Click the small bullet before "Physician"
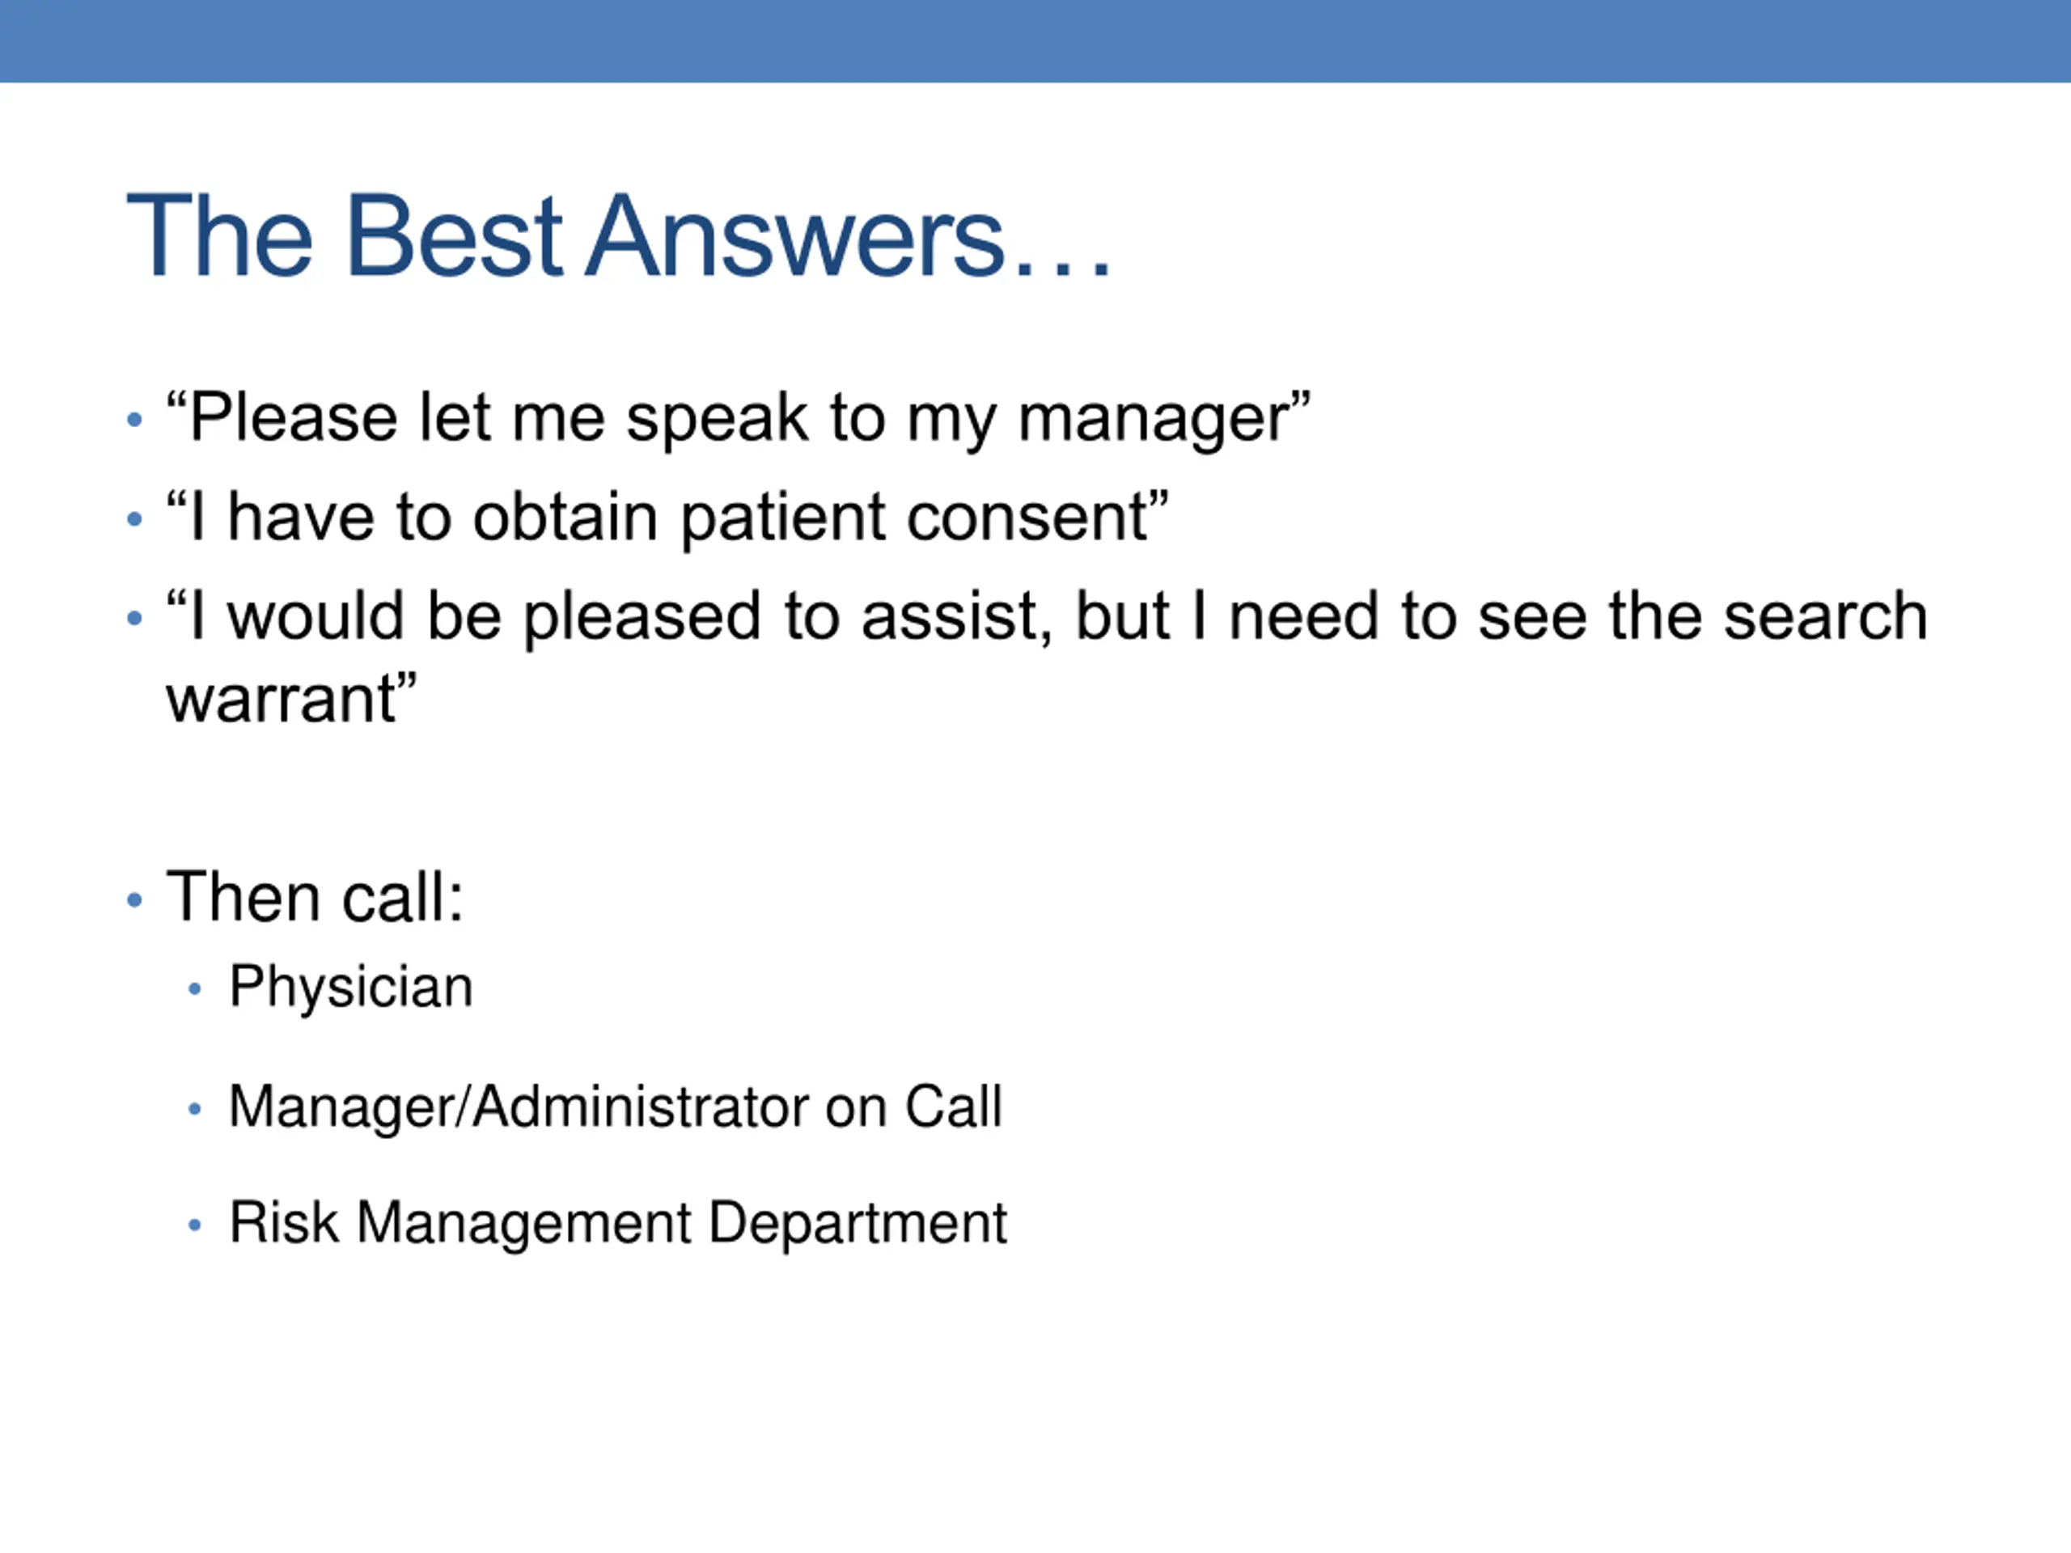Screen dimensions: 2071x1553 tap(195, 988)
